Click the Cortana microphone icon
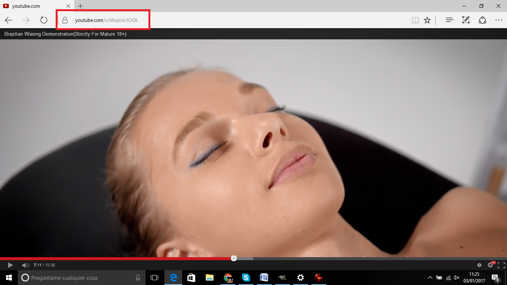This screenshot has height=285, width=507. click(x=138, y=278)
